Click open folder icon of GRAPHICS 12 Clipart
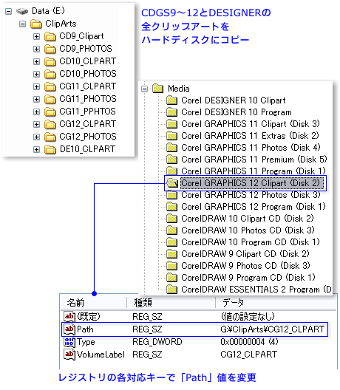Image resolution: width=340 pixels, height=390 pixels. tap(172, 183)
